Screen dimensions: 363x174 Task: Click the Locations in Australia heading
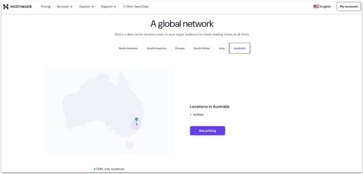click(x=209, y=107)
